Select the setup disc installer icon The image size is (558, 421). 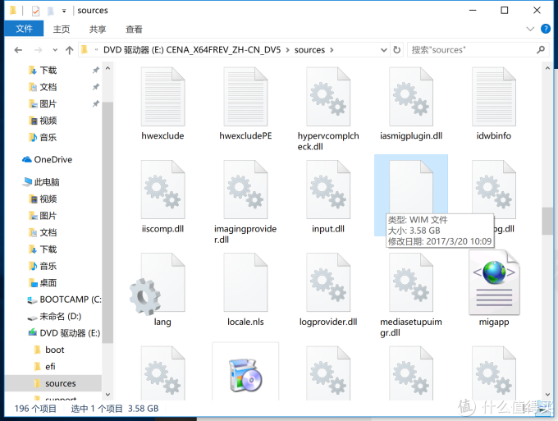click(245, 375)
